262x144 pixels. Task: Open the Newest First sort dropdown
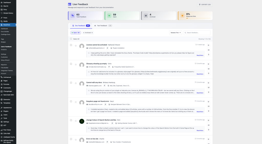point(176,33)
